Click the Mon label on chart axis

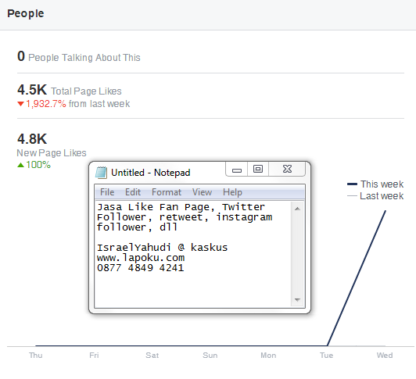click(x=268, y=356)
